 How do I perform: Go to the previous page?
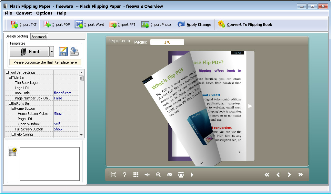pyautogui.click(x=278, y=175)
